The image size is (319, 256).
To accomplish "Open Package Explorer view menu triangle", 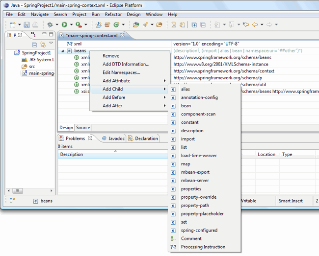I will click(51, 44).
